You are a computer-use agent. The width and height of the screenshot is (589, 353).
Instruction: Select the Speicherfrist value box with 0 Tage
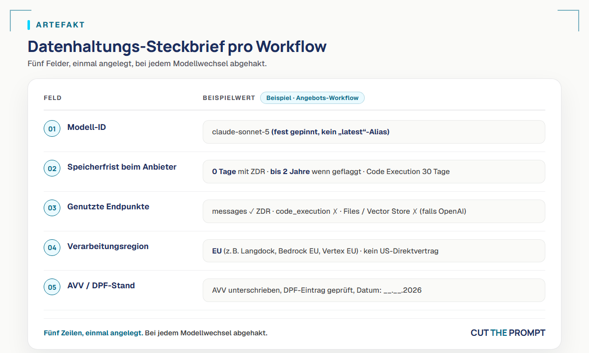coord(374,172)
